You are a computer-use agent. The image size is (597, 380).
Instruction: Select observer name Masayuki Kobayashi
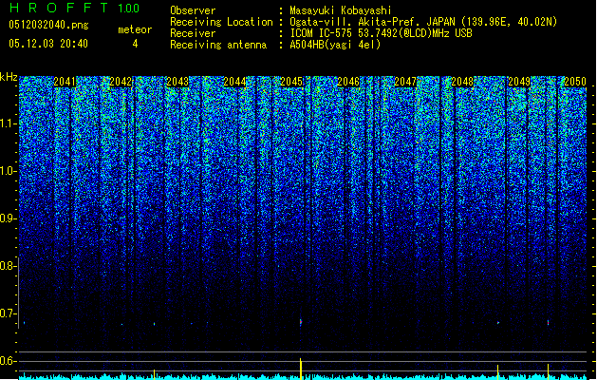tap(341, 10)
